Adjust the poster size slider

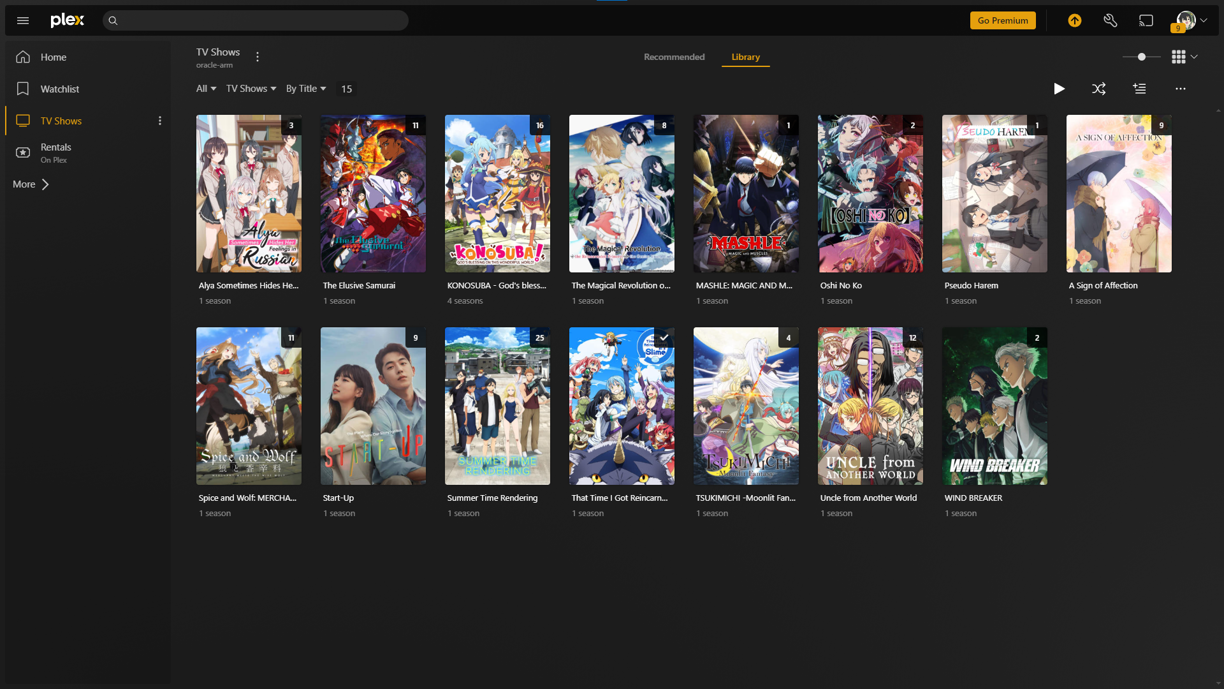click(x=1141, y=57)
